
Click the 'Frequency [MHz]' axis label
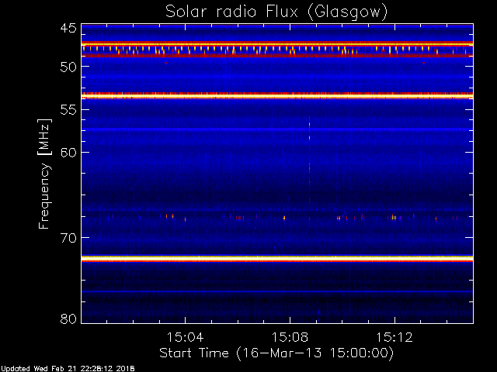pos(44,174)
